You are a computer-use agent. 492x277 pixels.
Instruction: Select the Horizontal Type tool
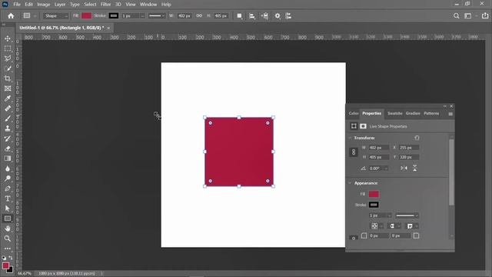pyautogui.click(x=8, y=199)
